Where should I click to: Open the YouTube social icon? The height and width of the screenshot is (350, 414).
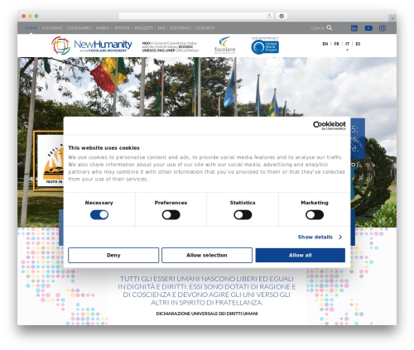click(368, 28)
